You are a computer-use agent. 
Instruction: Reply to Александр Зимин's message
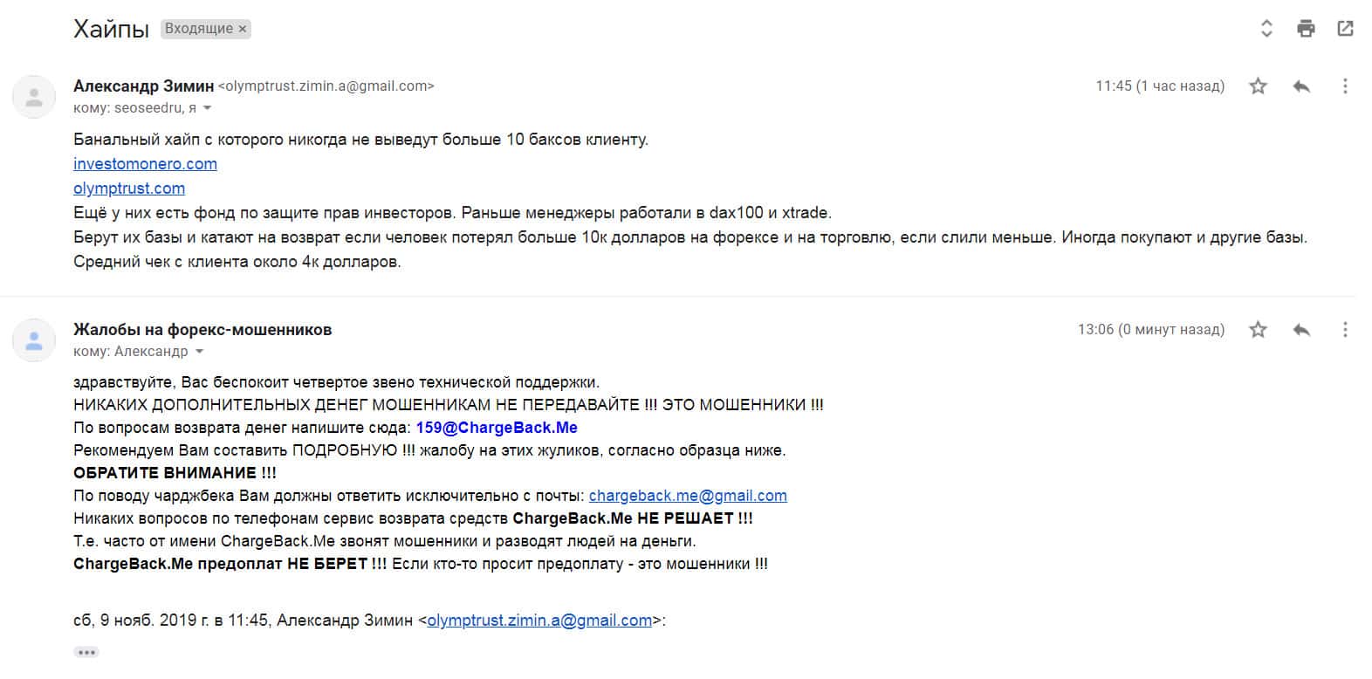[1301, 86]
